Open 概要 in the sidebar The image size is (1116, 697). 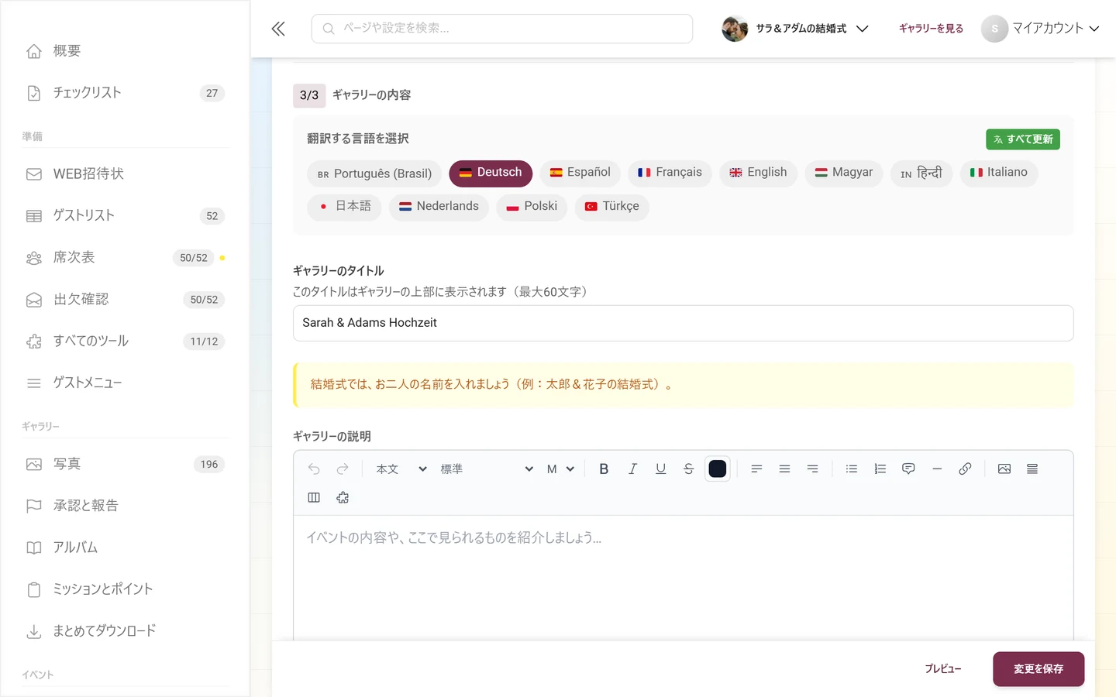[126, 51]
